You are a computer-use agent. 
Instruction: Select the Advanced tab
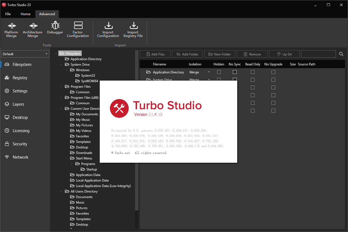47,14
